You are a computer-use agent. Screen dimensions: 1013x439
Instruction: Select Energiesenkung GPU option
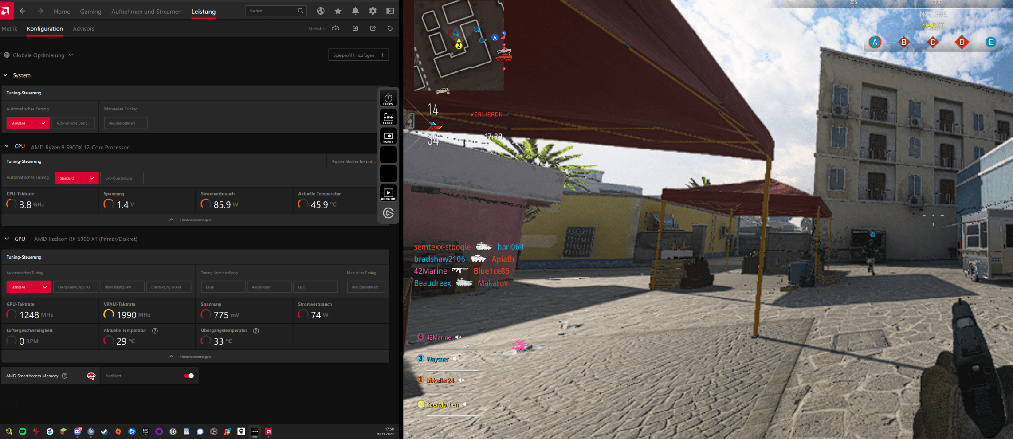(x=75, y=287)
